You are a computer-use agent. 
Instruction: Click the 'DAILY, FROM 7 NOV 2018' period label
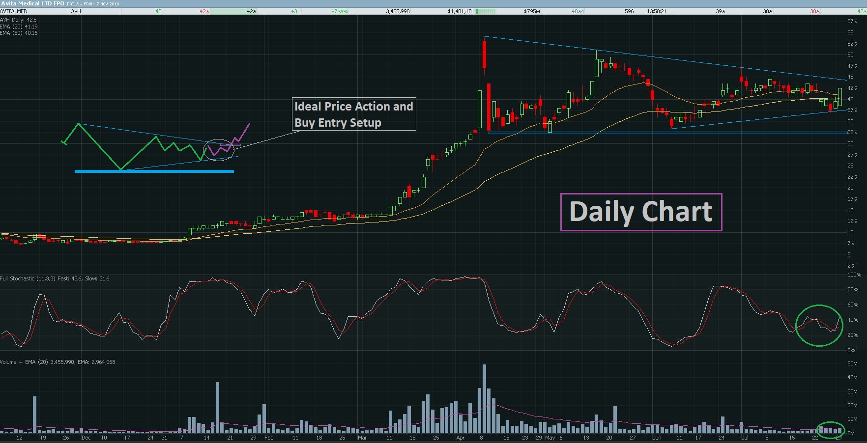pyautogui.click(x=93, y=4)
